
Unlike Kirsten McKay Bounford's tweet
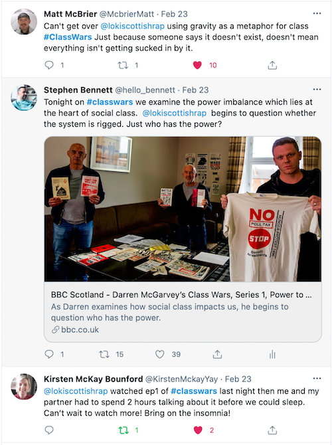(198, 430)
